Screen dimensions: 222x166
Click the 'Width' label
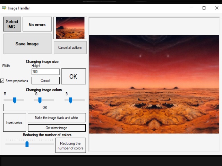tap(6, 66)
